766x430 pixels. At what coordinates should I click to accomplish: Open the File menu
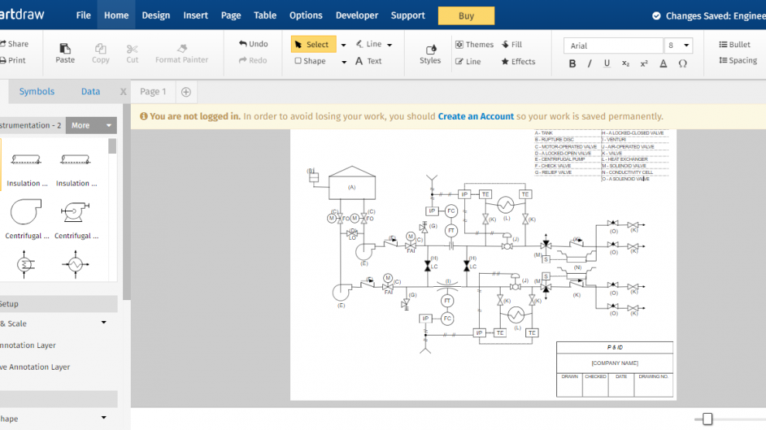(x=84, y=15)
